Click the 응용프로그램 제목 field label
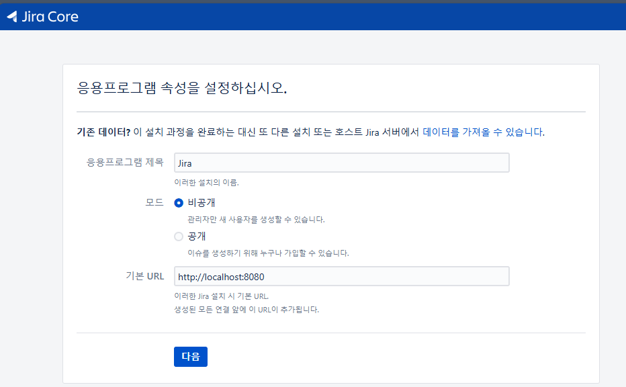Viewport: 626px width, 387px height. point(125,163)
